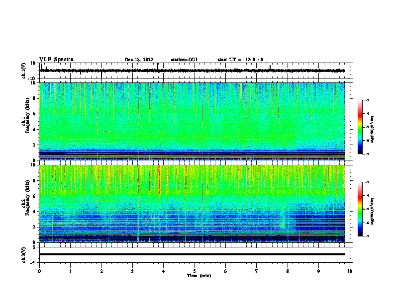Click the "8" kHz tick on ch.1 spectrogram
The width and height of the screenshot is (394, 304).
tap(34, 98)
